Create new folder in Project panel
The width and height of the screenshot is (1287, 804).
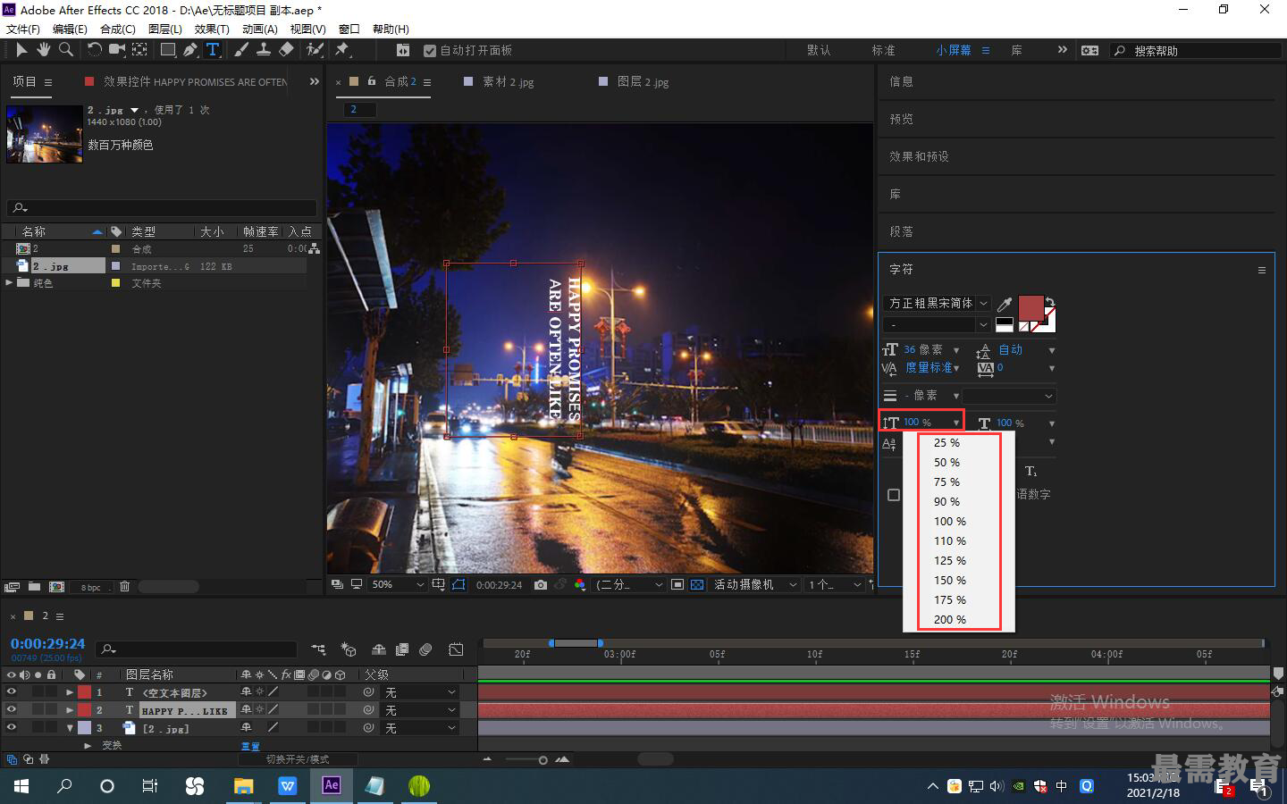tap(34, 587)
